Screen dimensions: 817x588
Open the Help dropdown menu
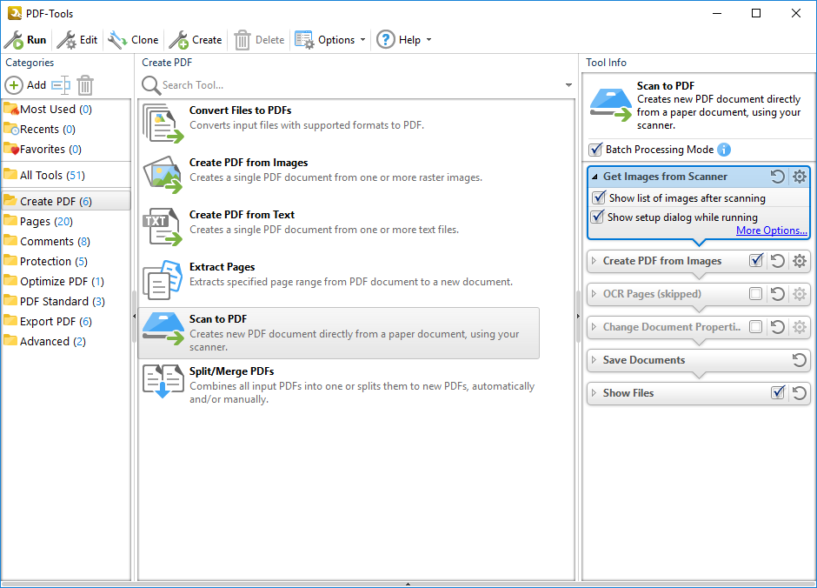[x=404, y=40]
